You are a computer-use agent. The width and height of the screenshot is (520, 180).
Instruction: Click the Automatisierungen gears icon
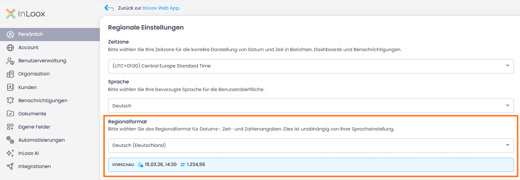pos(10,140)
